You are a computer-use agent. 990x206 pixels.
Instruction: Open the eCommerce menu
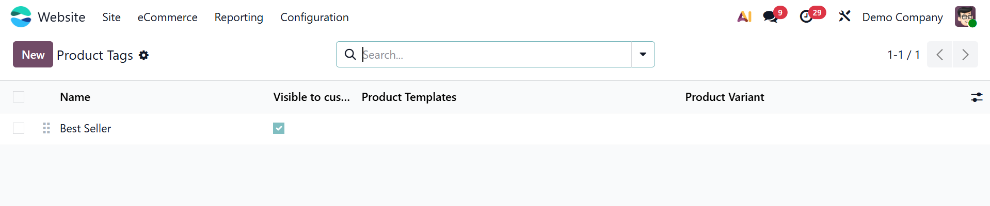167,17
